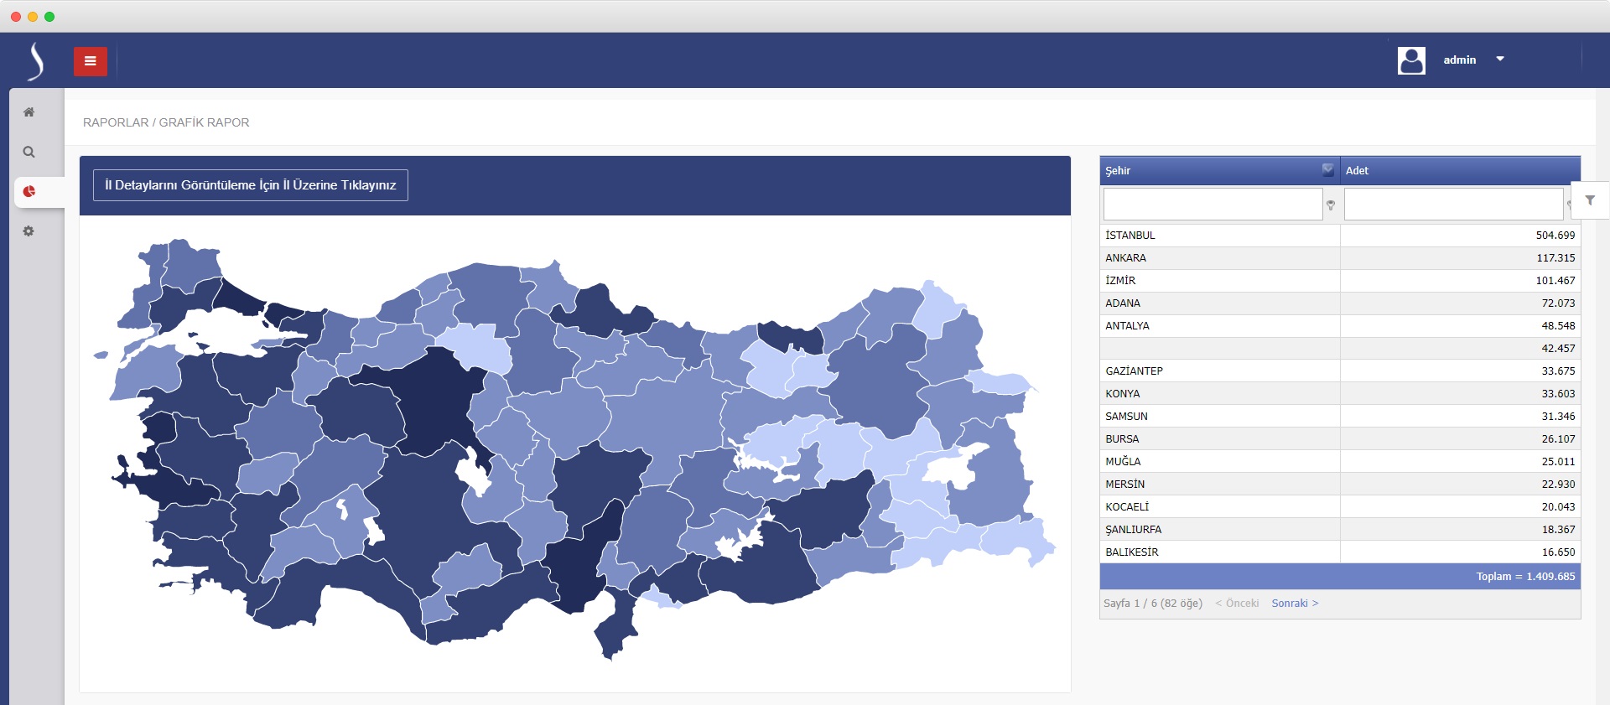Open the Şehir column header dropdown
The width and height of the screenshot is (1610, 705).
click(x=1327, y=170)
